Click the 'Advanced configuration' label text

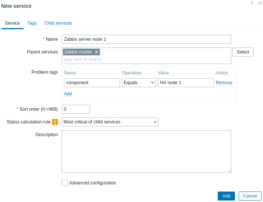pos(92,183)
